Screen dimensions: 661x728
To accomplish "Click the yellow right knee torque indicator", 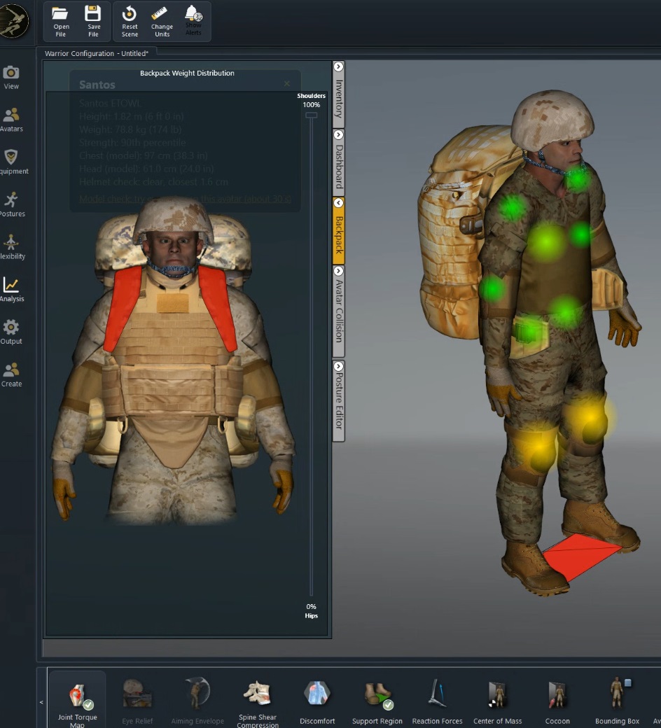I will click(538, 448).
